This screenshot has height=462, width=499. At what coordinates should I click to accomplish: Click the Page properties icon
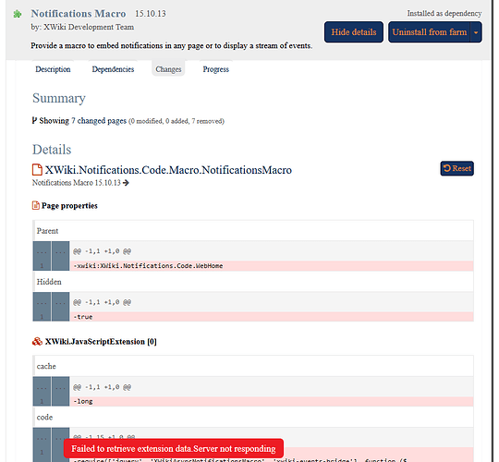(36, 205)
